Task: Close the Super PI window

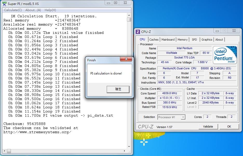Action: (125, 3)
